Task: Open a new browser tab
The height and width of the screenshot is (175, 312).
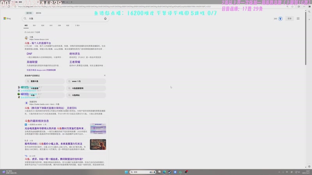Action: (71, 2)
